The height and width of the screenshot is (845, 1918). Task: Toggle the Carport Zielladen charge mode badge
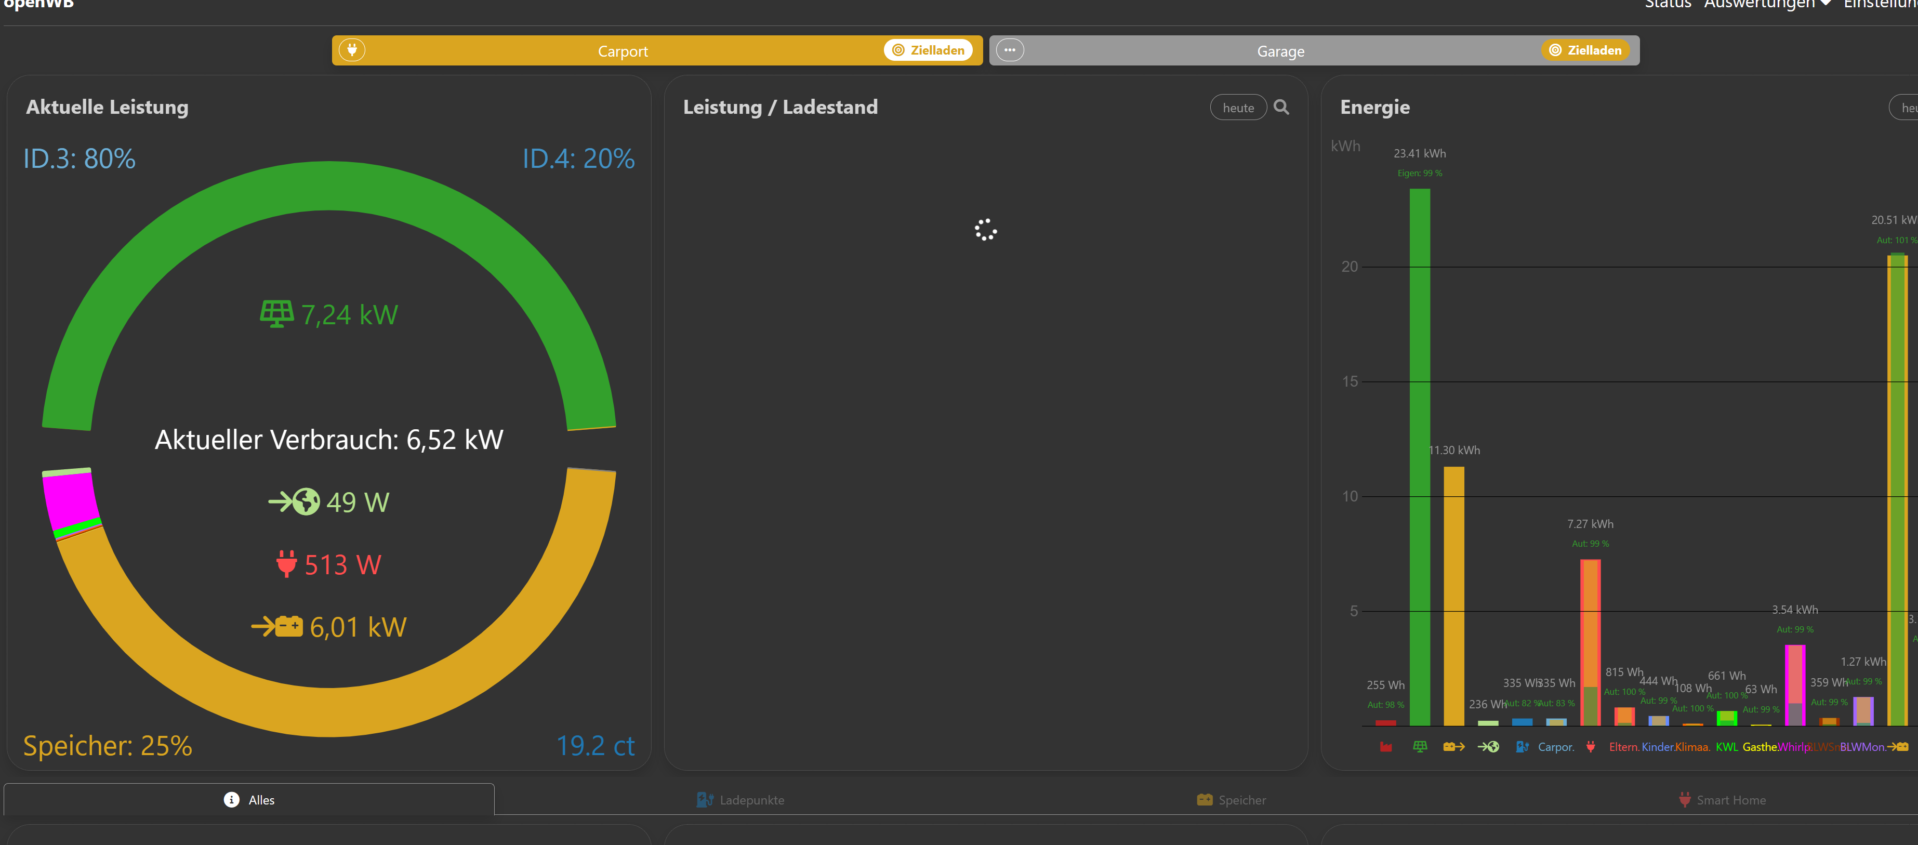[929, 50]
